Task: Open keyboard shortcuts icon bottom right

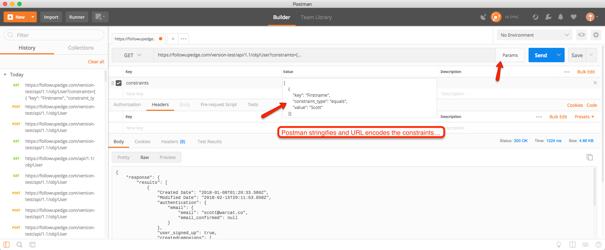Action: (585, 245)
